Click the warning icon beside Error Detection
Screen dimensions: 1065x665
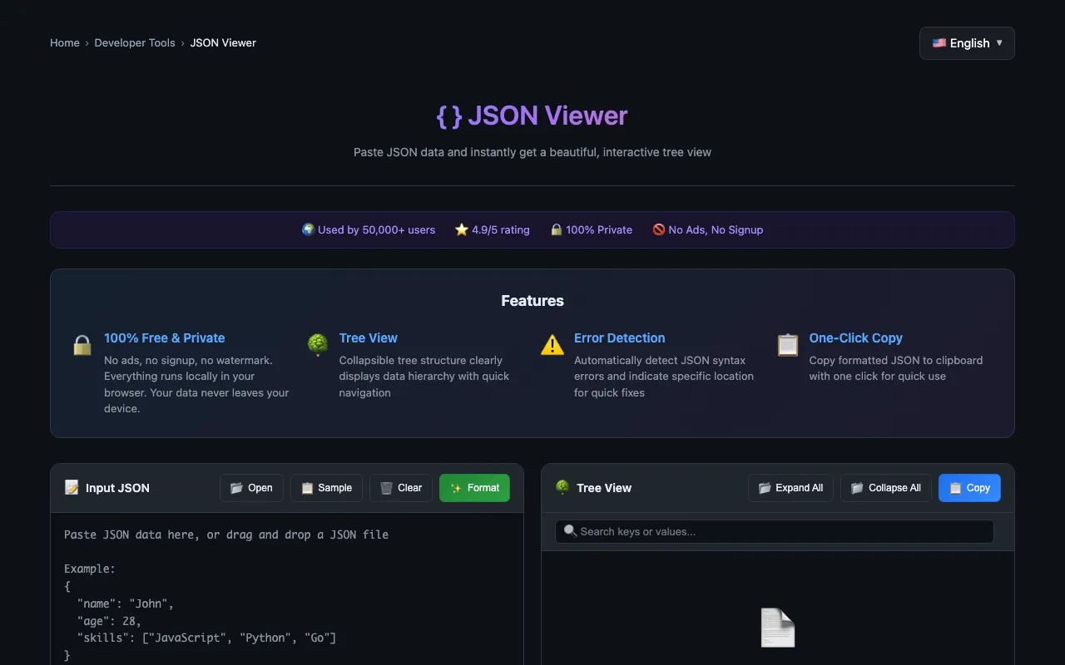(552, 344)
